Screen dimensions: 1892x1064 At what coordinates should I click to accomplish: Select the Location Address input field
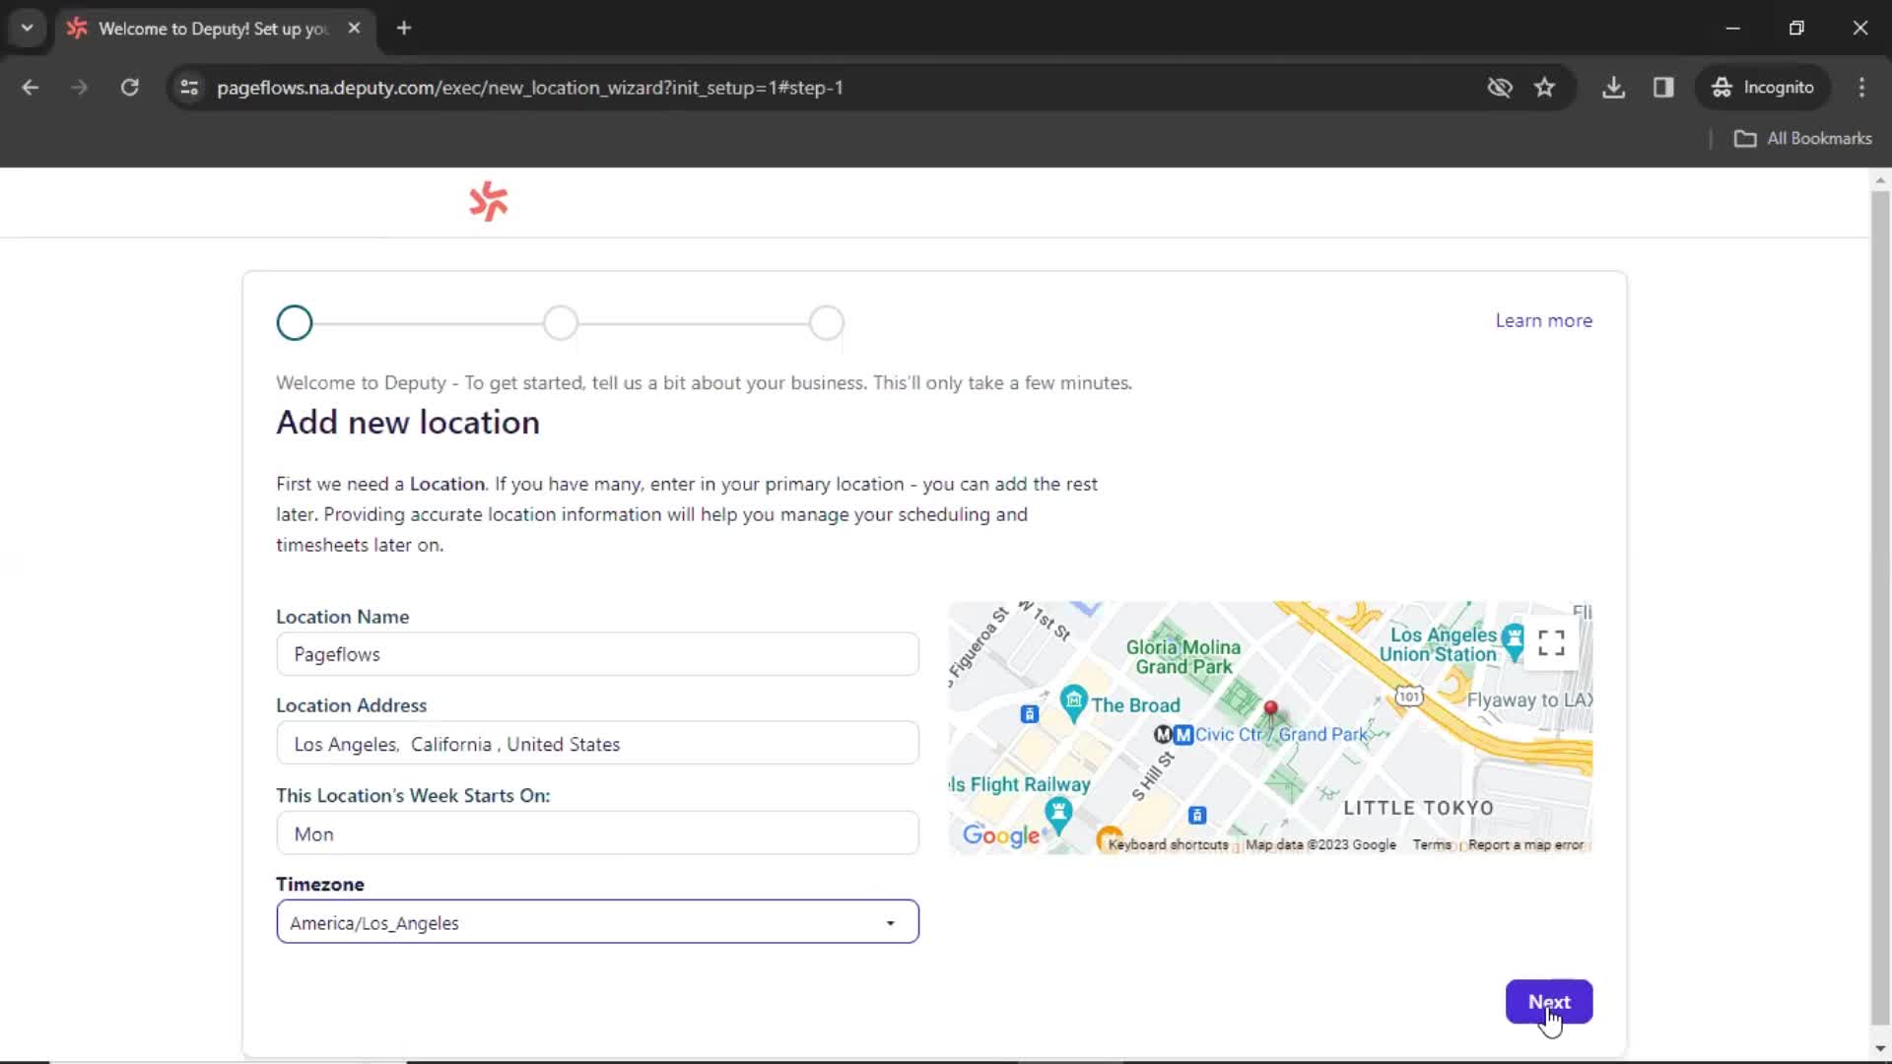point(596,743)
